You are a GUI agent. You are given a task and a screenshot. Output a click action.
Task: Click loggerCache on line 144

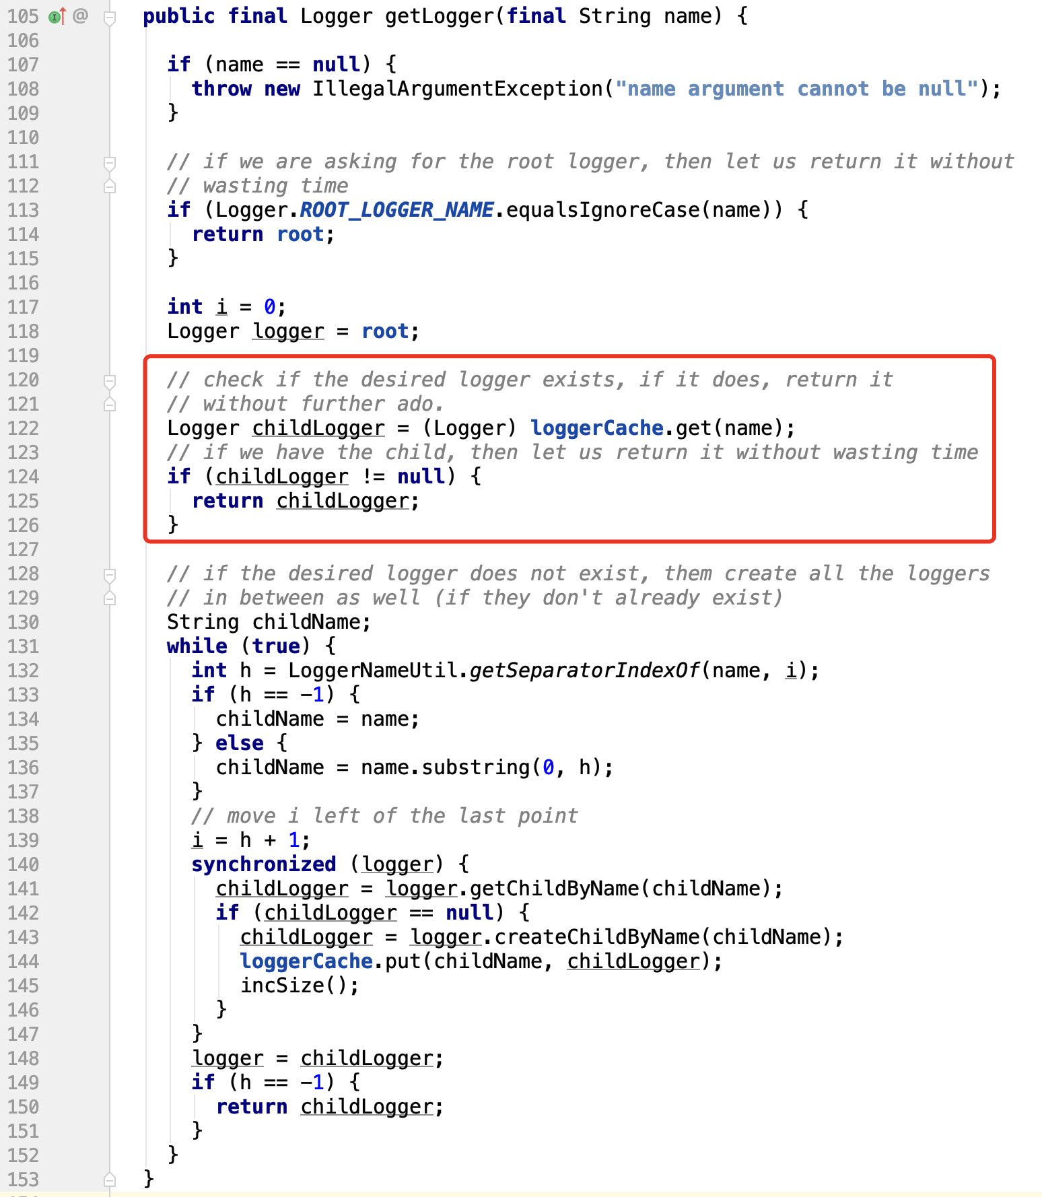tap(306, 961)
